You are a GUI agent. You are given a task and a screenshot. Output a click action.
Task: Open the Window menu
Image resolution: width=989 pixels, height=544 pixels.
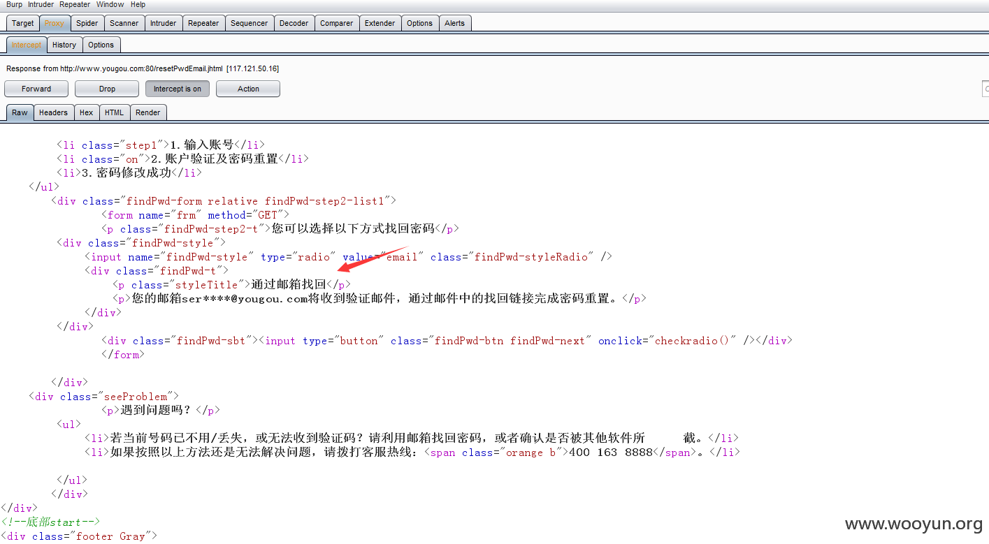tap(110, 4)
